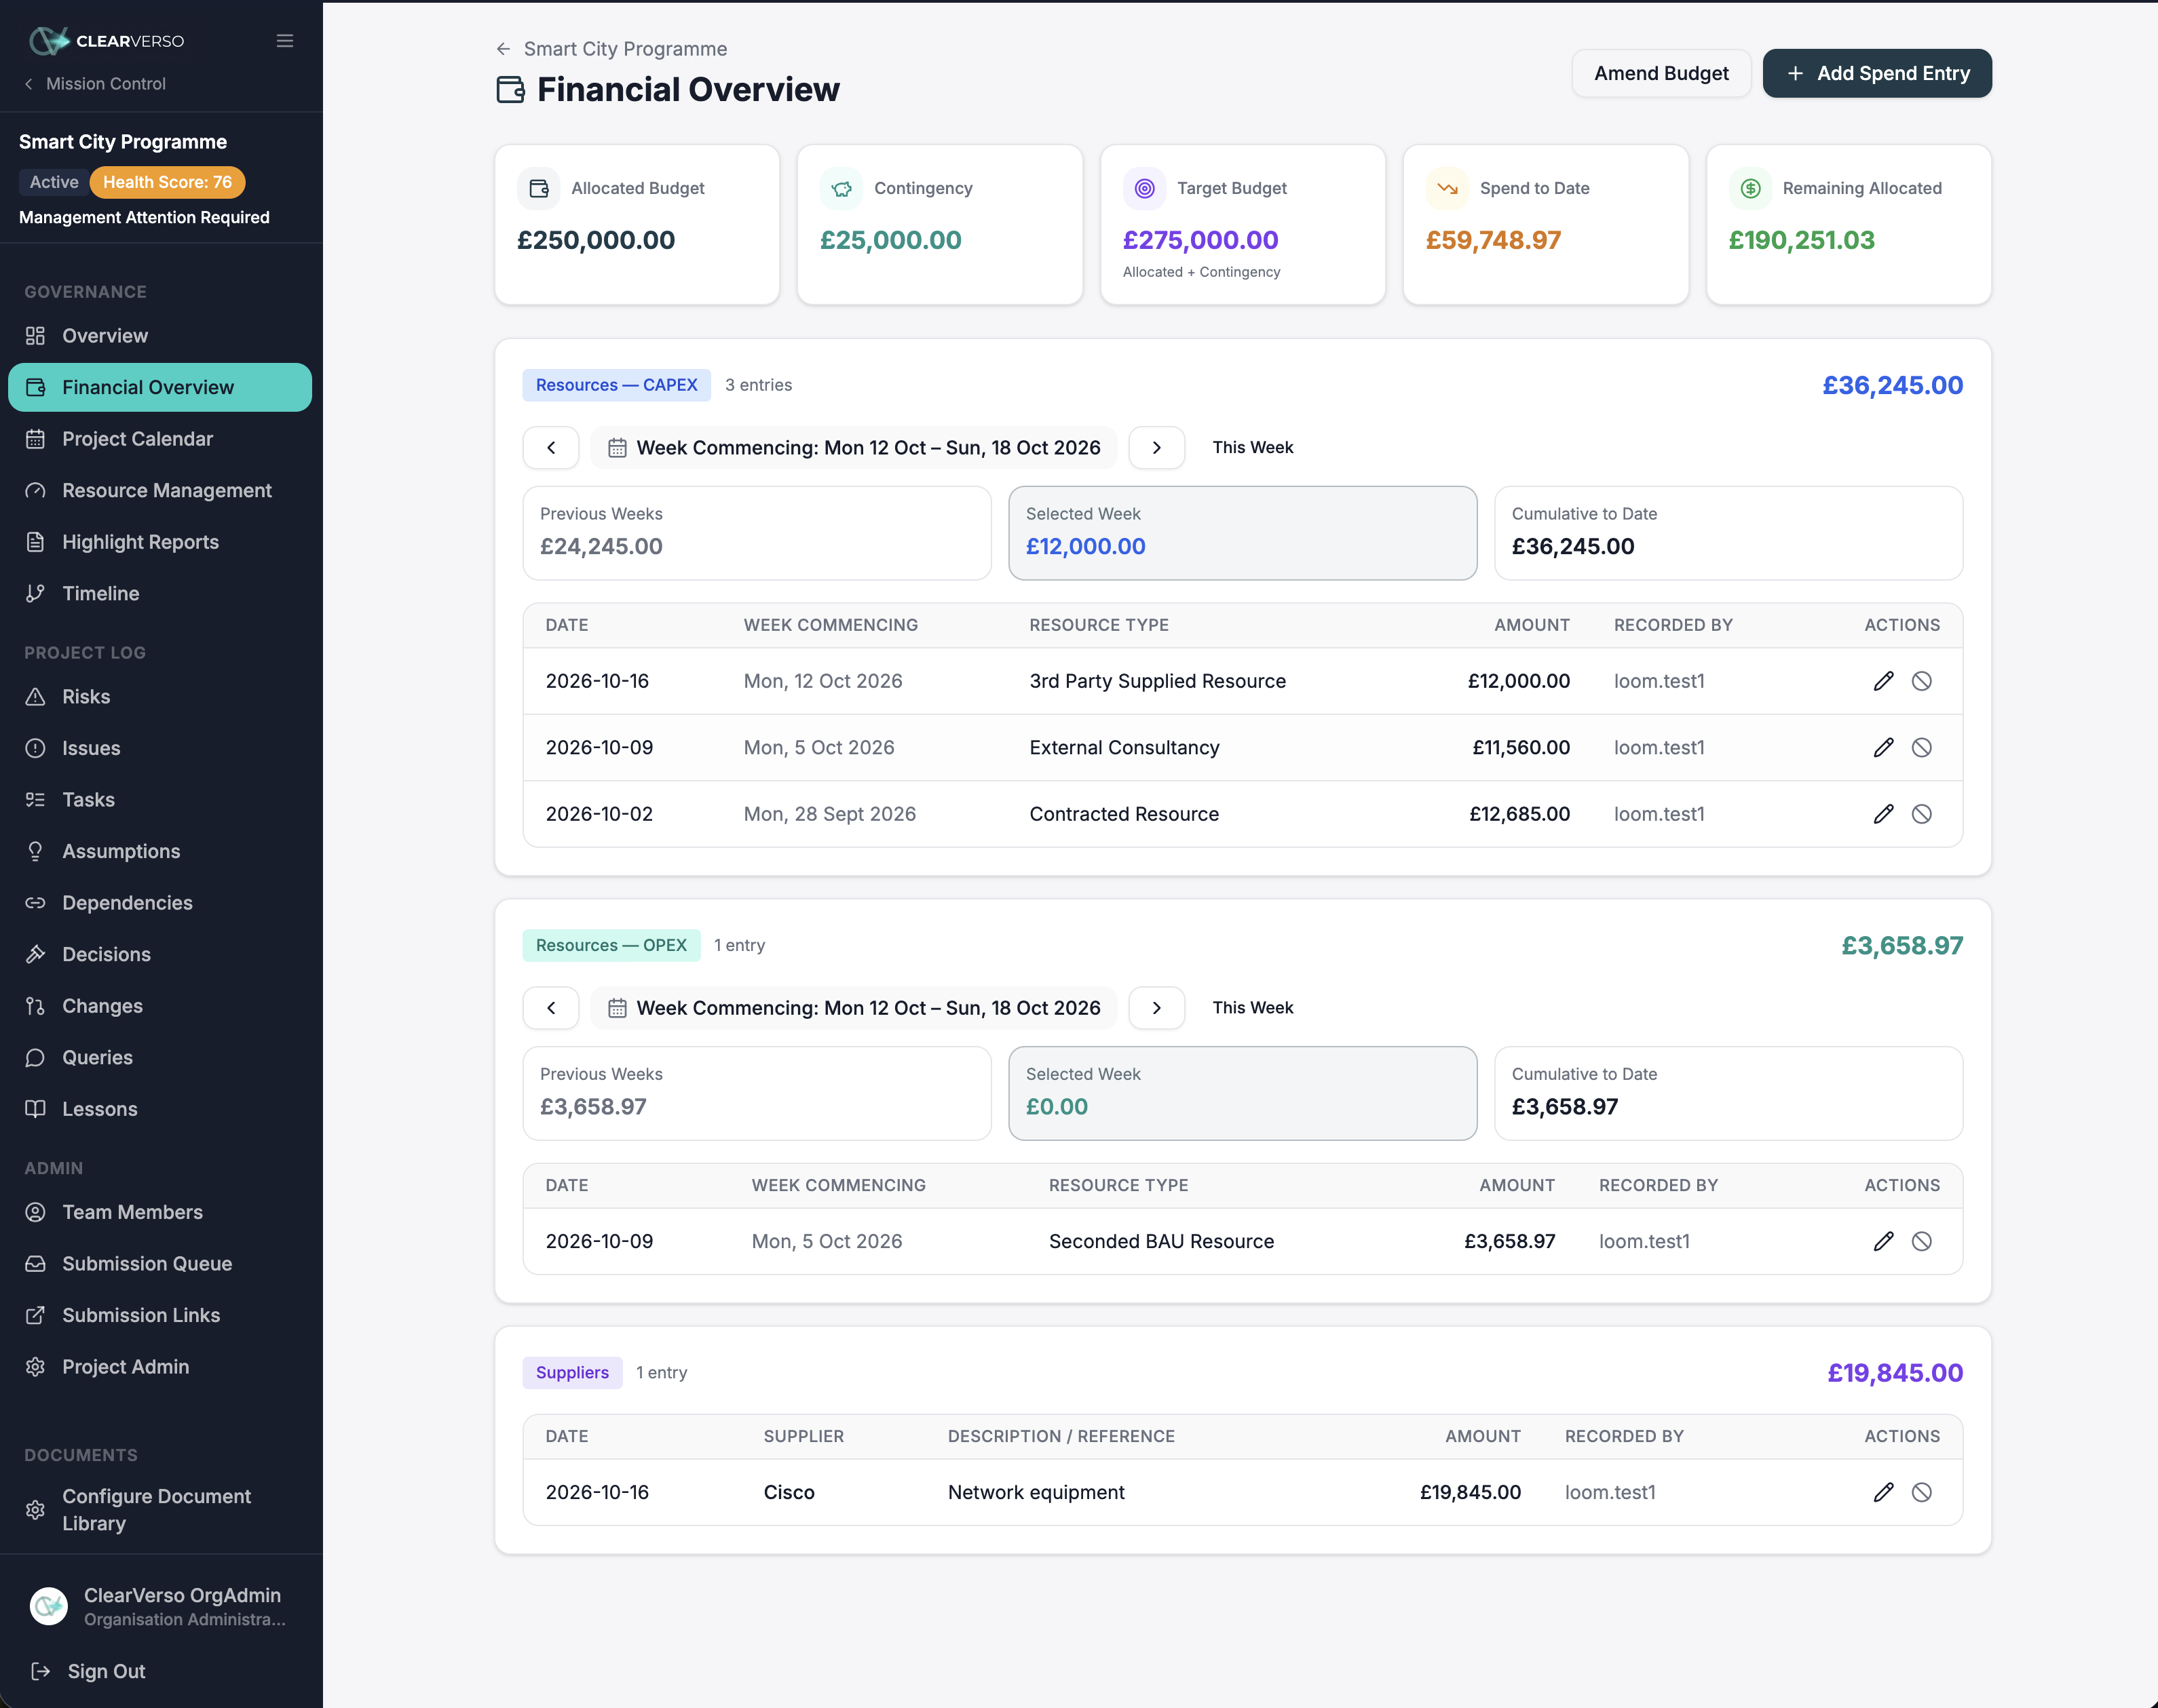Void the Seconded BAU Resource entry

(1921, 1241)
